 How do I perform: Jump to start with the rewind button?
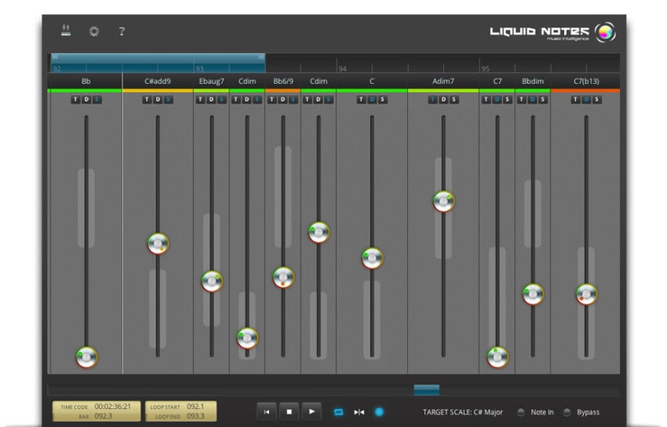267,411
